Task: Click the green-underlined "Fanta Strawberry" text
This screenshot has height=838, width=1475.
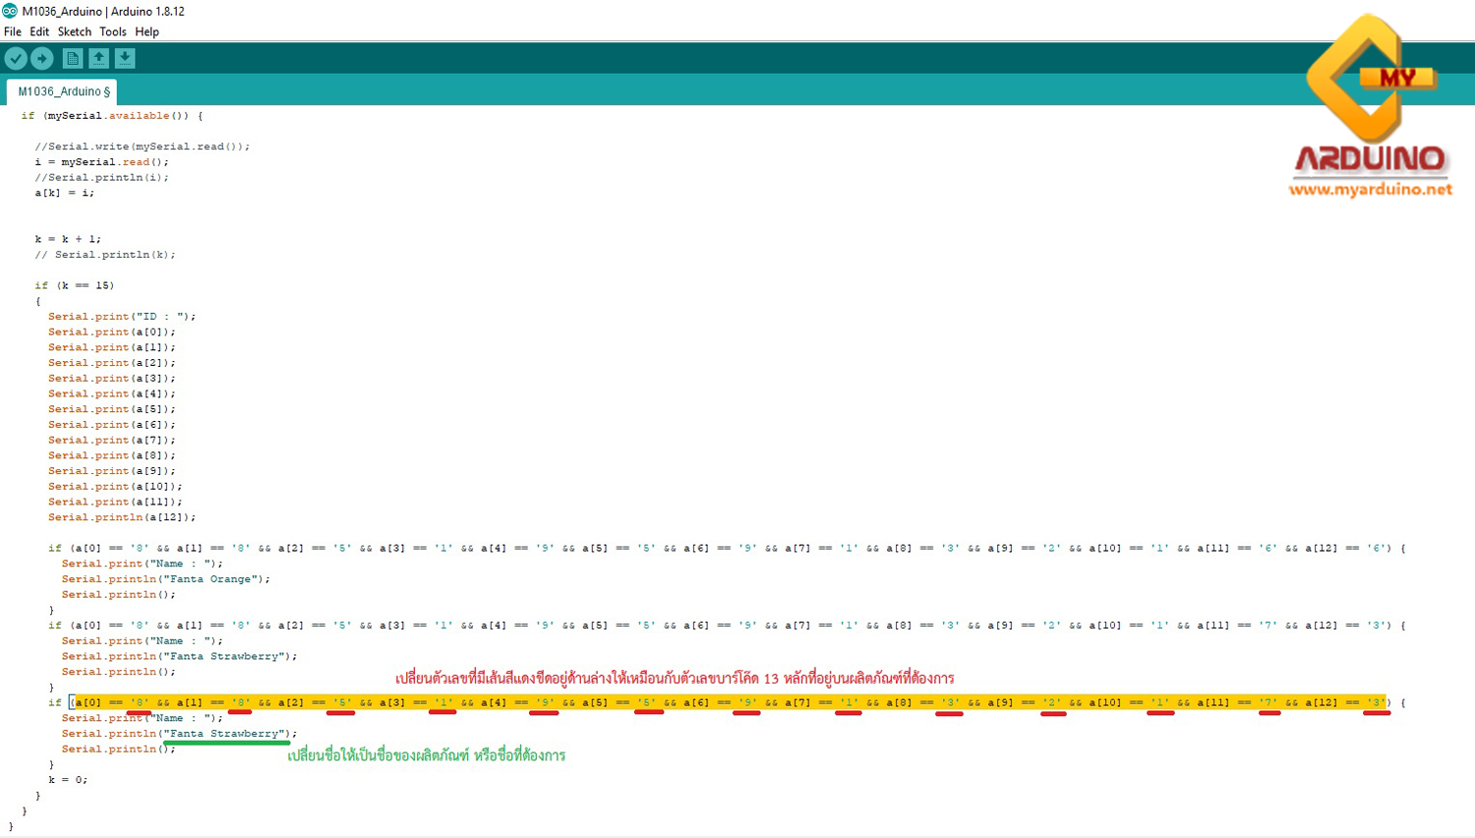Action: pos(226,733)
